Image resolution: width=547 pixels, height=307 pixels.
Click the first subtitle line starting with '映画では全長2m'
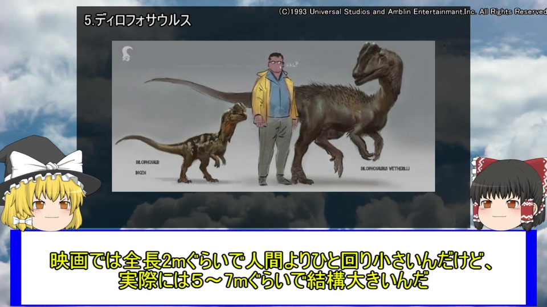pyautogui.click(x=271, y=260)
